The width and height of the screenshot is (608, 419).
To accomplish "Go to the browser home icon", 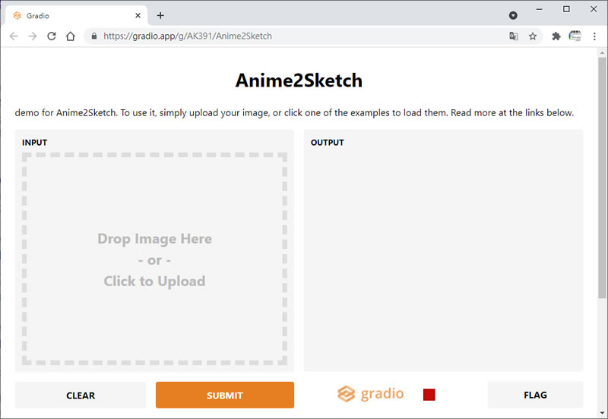I will point(70,36).
